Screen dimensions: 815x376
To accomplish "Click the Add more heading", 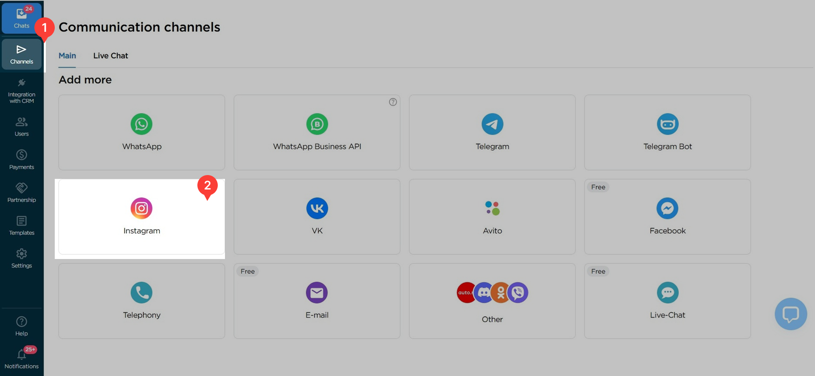I will [85, 80].
